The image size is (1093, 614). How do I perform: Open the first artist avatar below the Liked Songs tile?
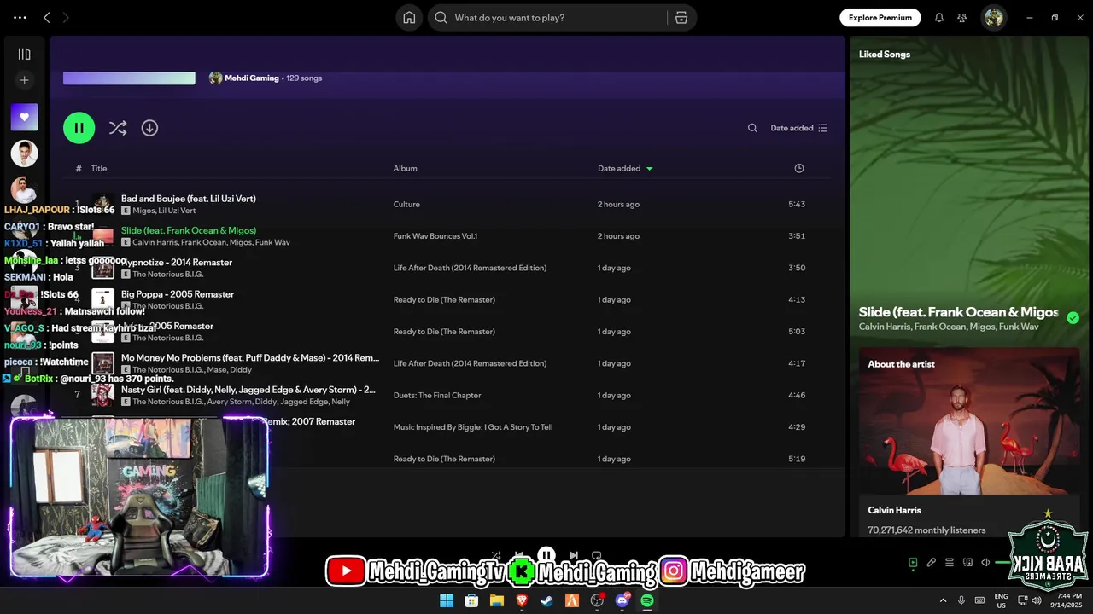tap(24, 153)
